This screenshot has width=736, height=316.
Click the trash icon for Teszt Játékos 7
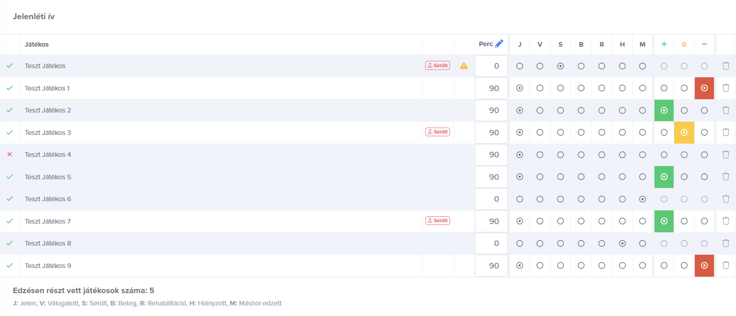point(726,221)
